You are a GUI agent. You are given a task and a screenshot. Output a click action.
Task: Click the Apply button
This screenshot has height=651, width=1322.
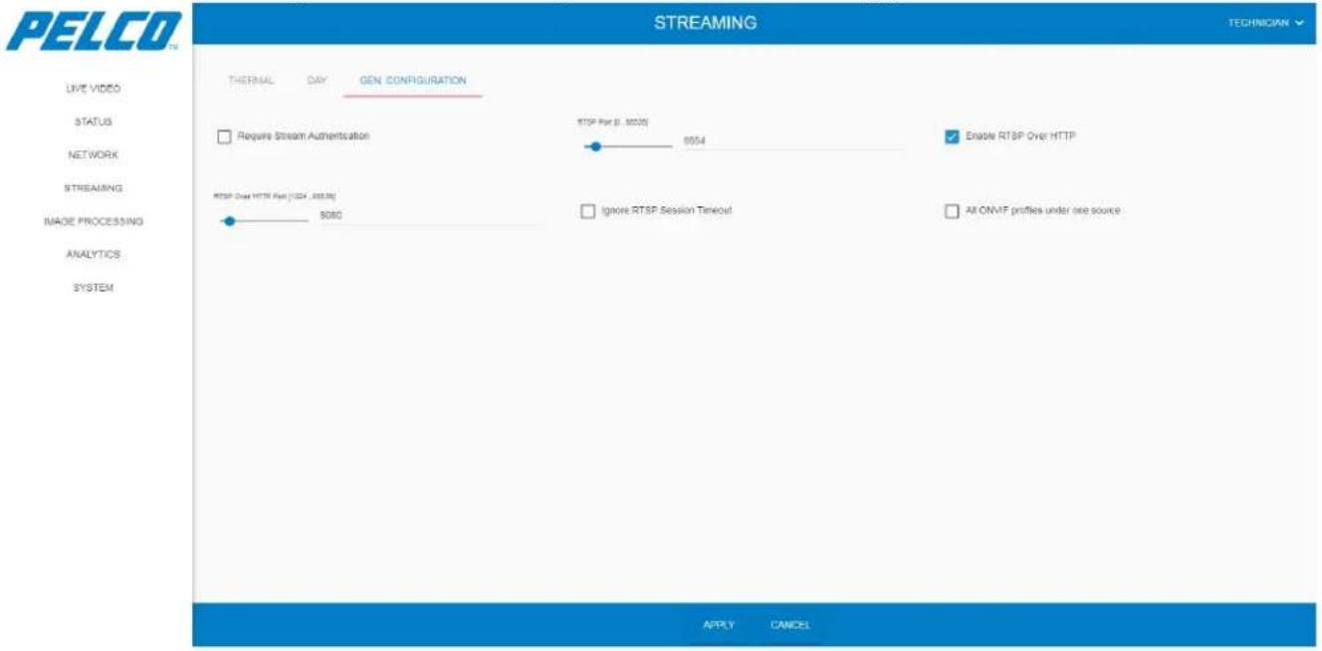click(719, 625)
